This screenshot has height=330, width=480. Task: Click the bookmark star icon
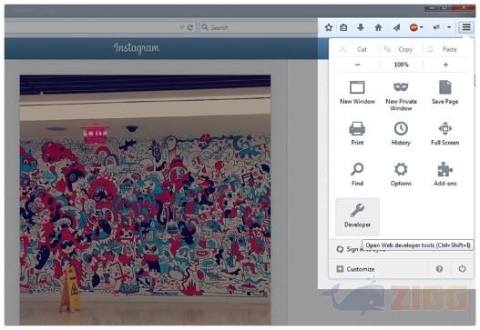(x=329, y=27)
